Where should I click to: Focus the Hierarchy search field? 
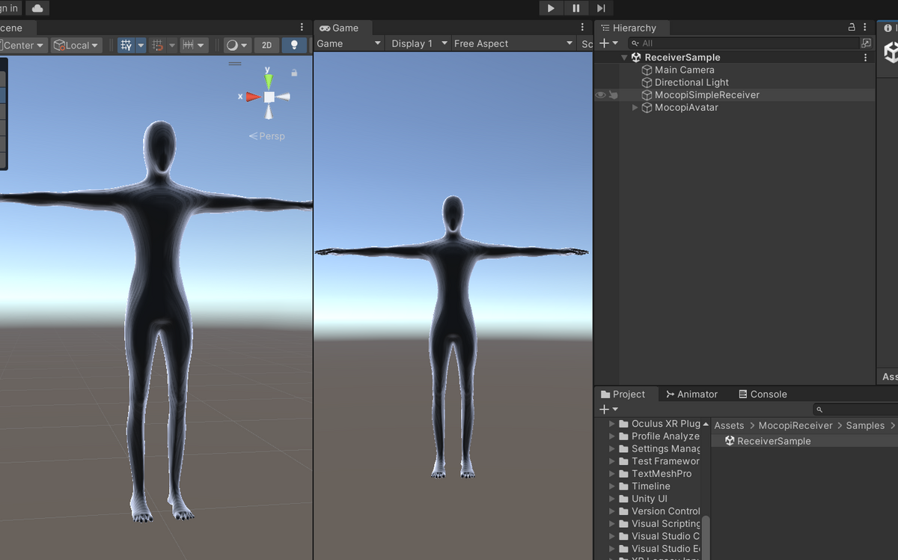[745, 43]
